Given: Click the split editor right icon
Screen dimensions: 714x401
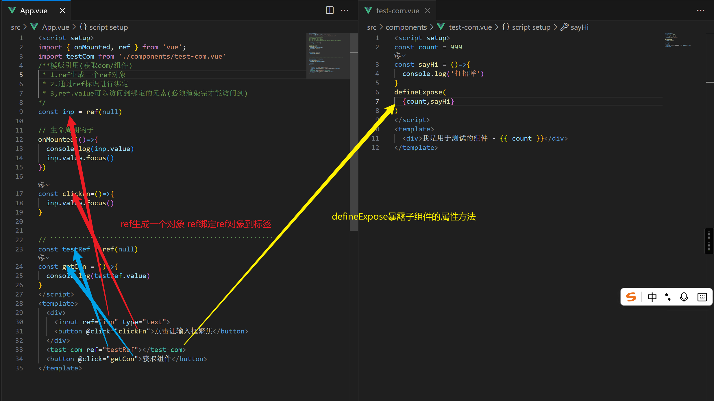Looking at the screenshot, I should 330,10.
